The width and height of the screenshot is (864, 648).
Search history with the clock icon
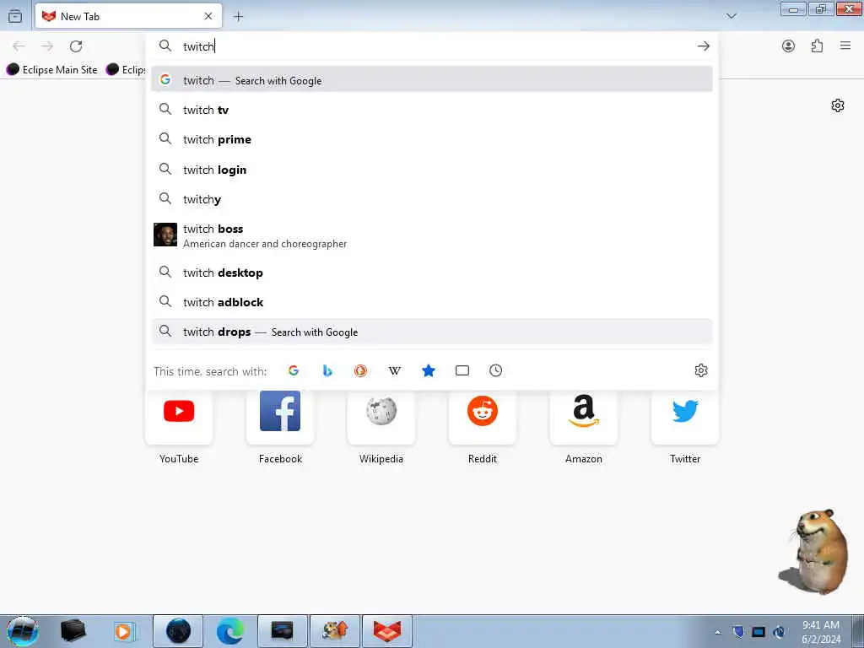point(496,371)
